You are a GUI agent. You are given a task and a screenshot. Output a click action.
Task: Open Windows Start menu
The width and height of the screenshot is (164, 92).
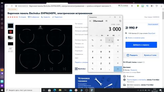point(2,90)
